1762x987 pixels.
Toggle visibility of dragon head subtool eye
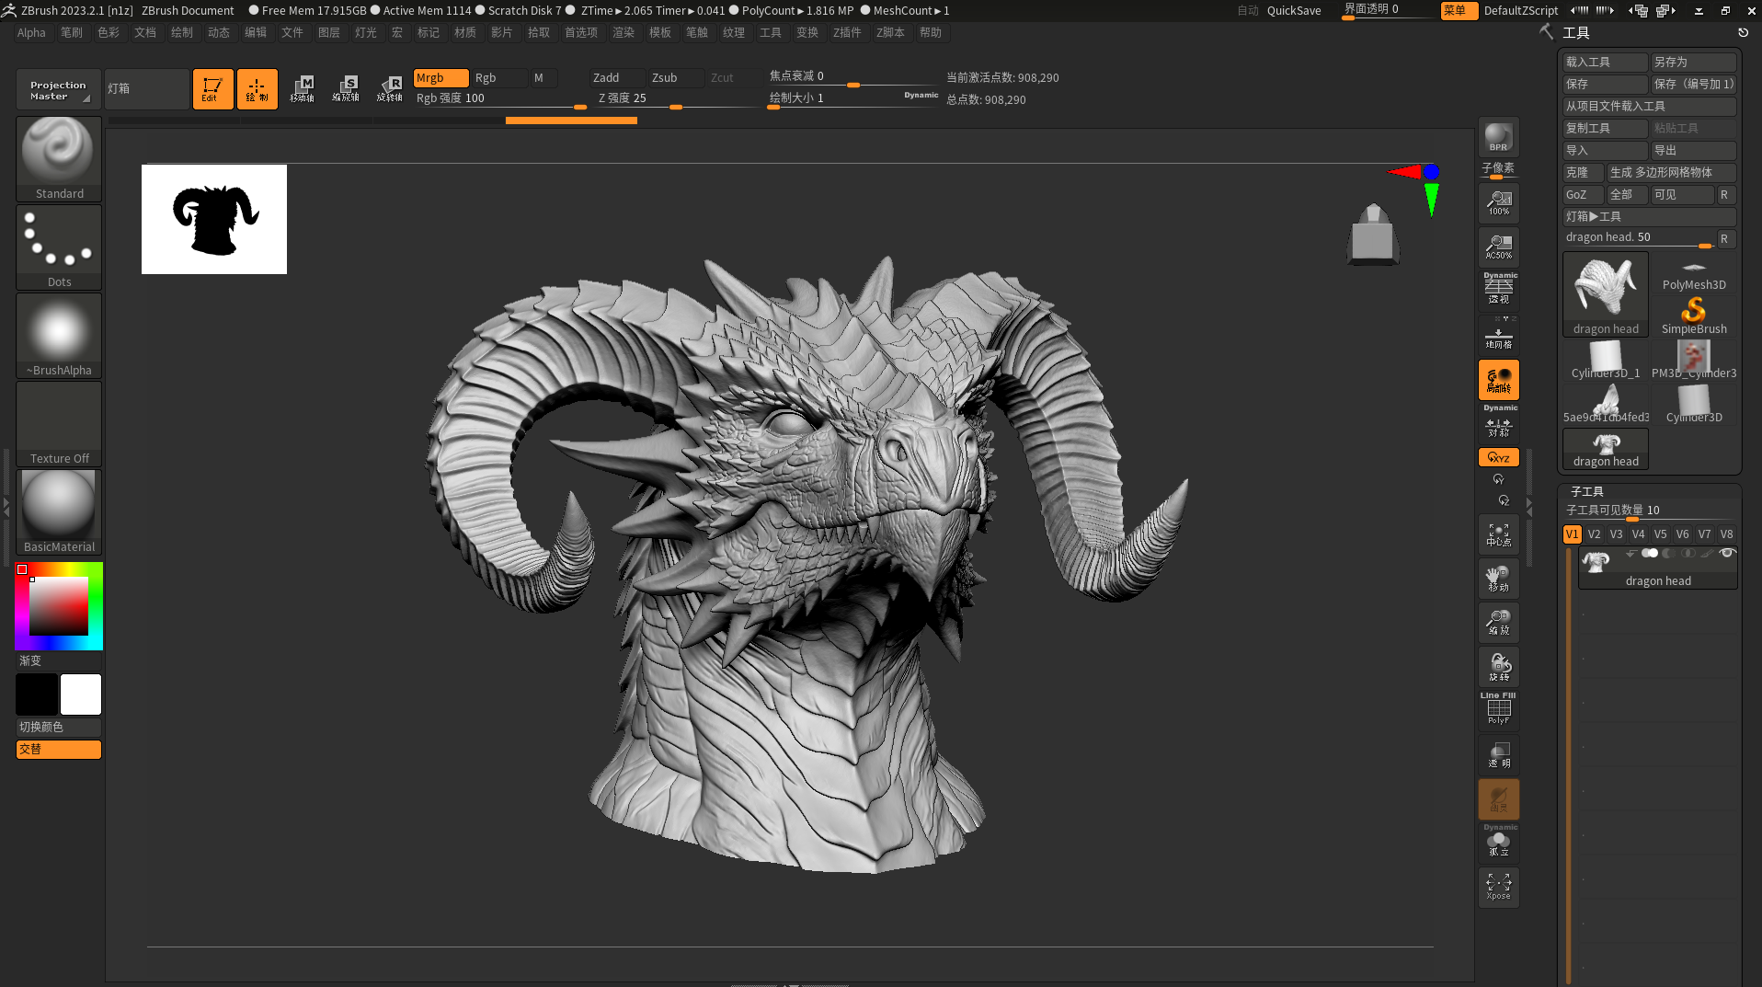[x=1726, y=553]
